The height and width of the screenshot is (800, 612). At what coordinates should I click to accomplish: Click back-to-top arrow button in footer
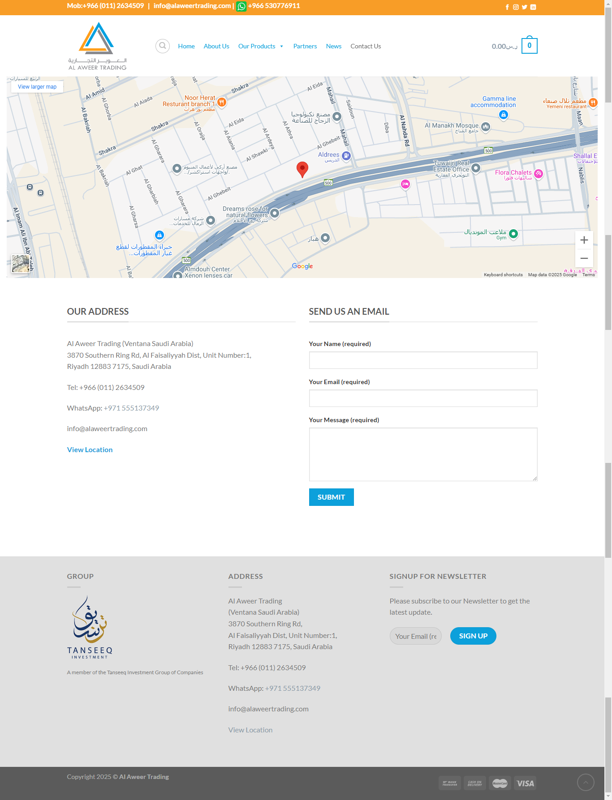[x=586, y=782]
